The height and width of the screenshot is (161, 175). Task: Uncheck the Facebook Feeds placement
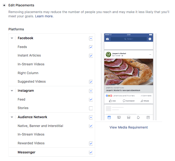tap(91, 47)
